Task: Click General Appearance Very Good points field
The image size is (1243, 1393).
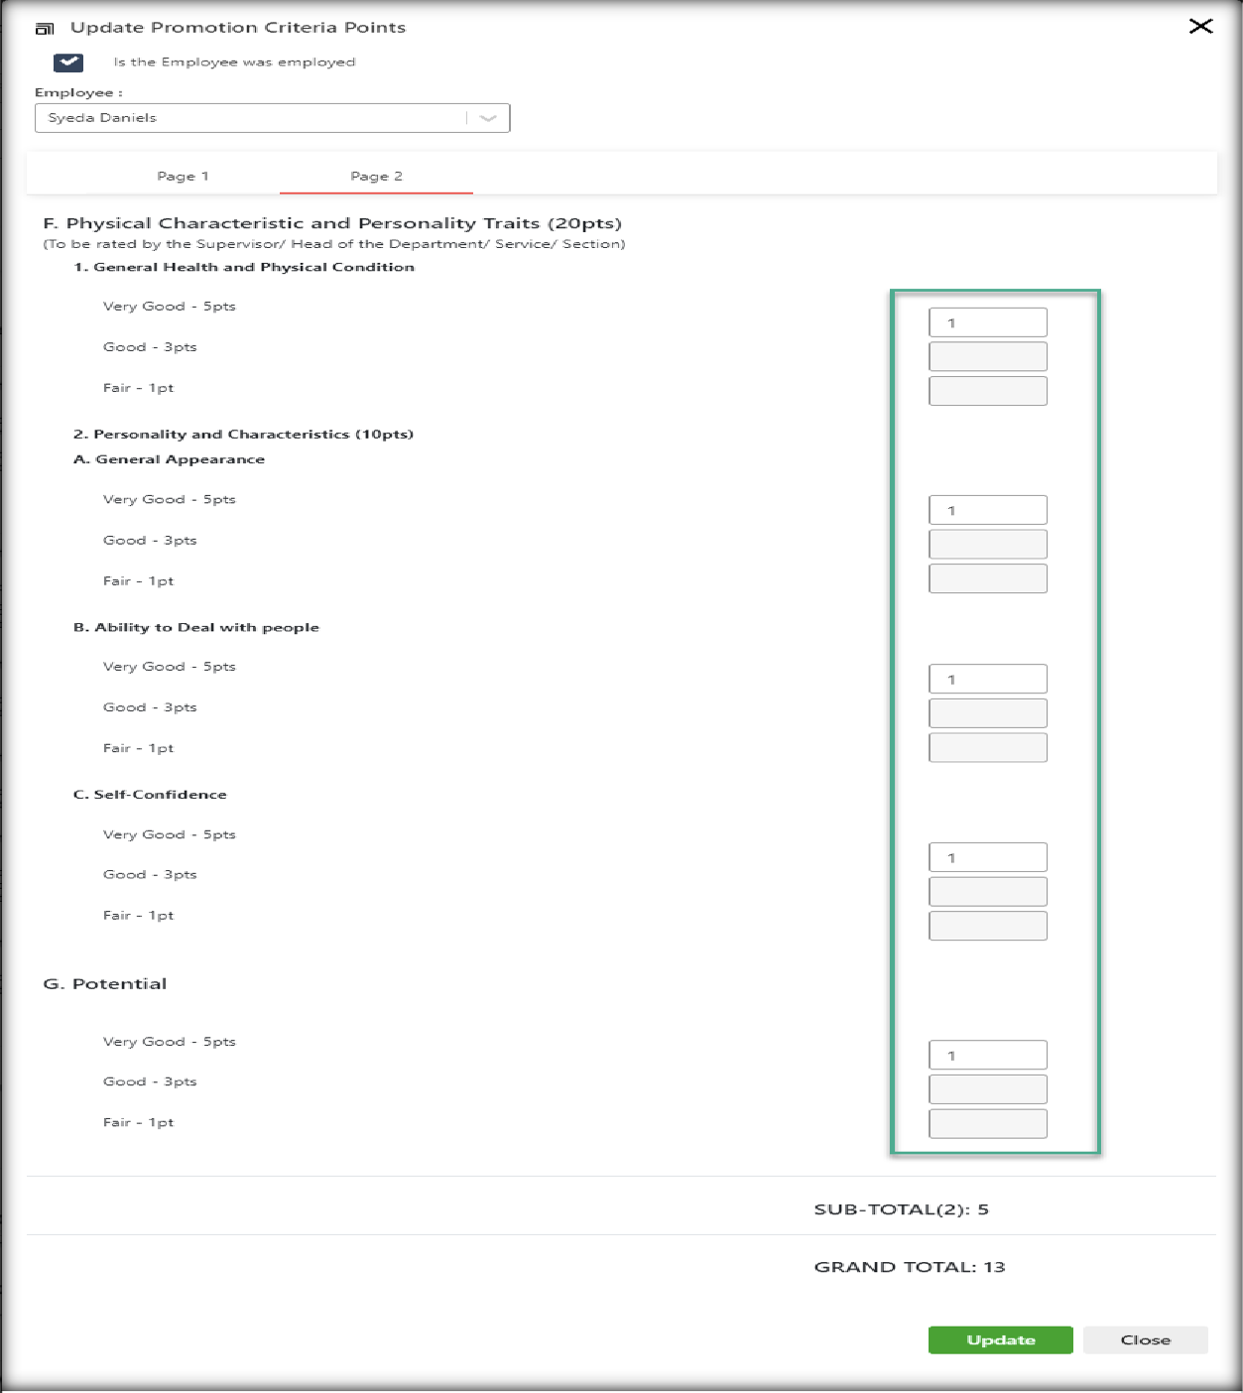Action: click(987, 510)
